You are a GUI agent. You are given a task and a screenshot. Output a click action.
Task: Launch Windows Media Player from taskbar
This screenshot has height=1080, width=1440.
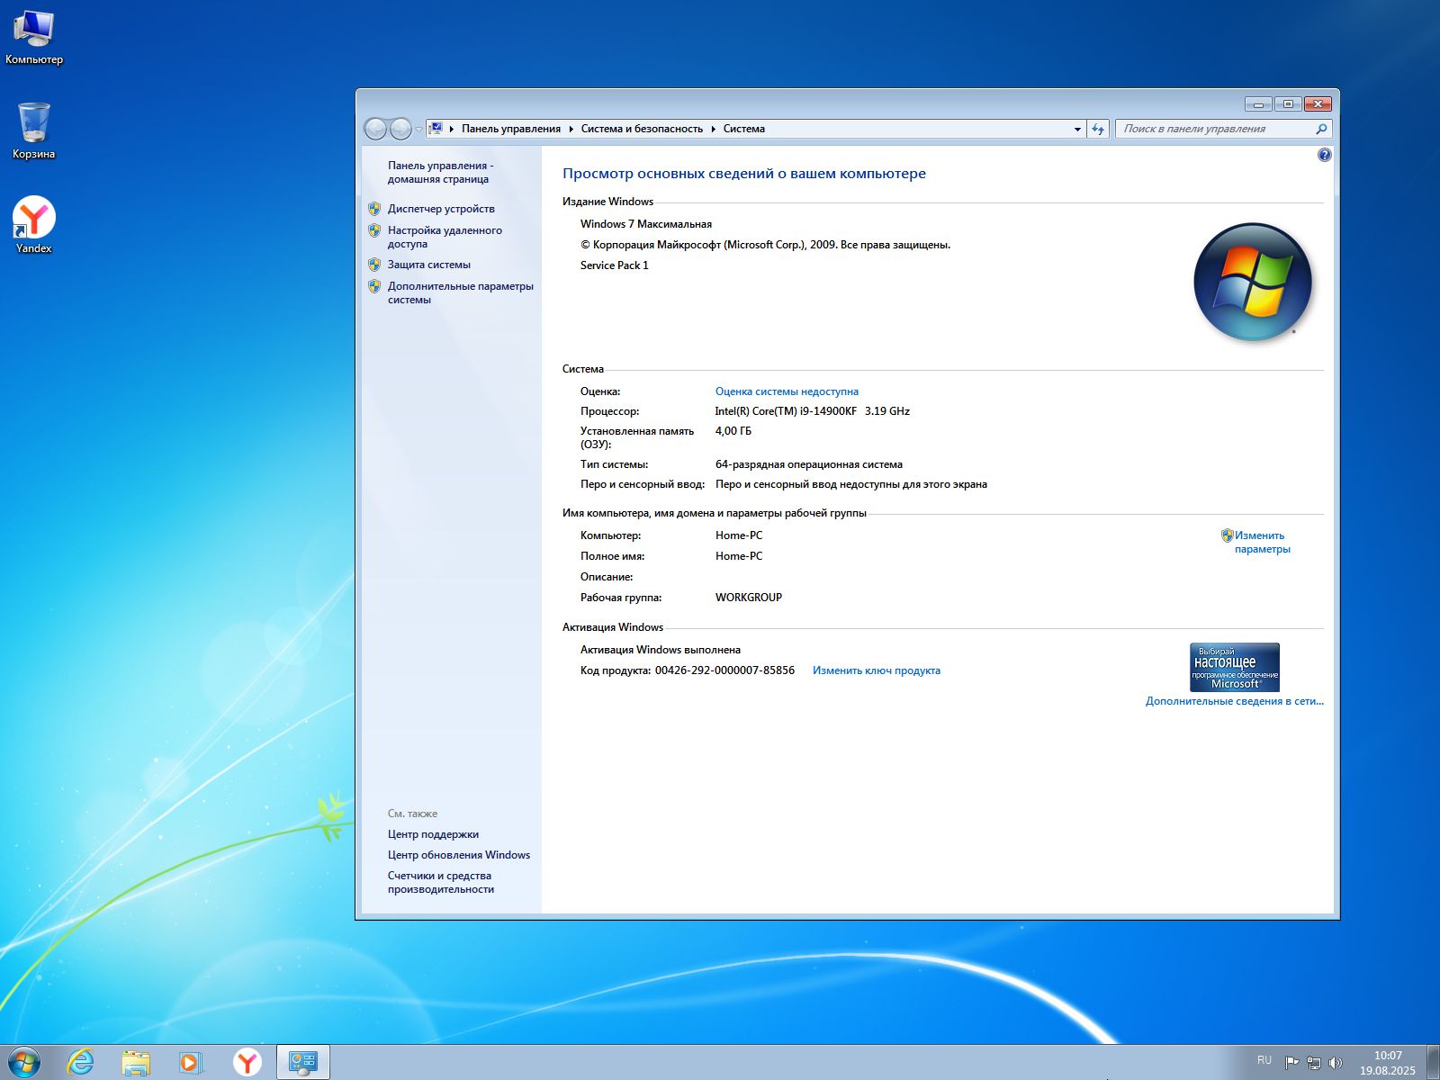(x=191, y=1063)
